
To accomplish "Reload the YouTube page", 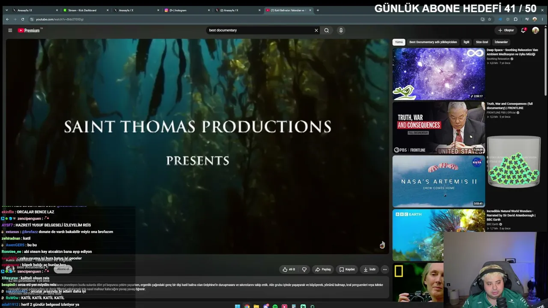I will click(x=23, y=19).
